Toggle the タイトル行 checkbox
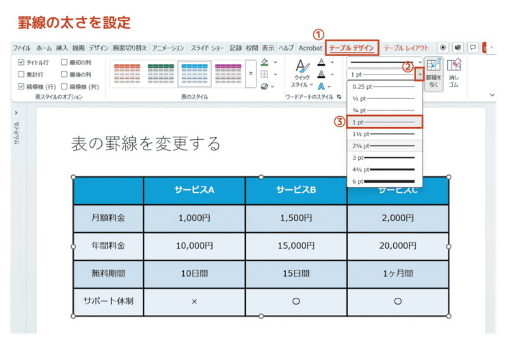The height and width of the screenshot is (345, 506). (x=21, y=62)
